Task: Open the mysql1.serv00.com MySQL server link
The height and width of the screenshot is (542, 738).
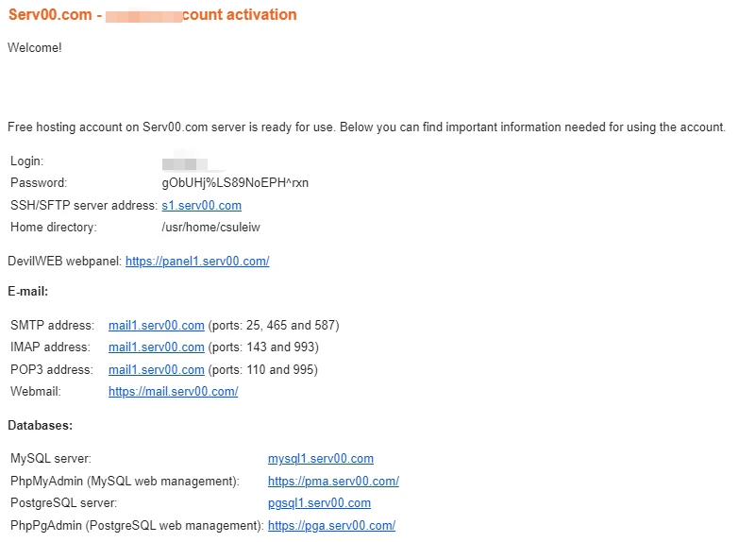Action: (x=321, y=459)
